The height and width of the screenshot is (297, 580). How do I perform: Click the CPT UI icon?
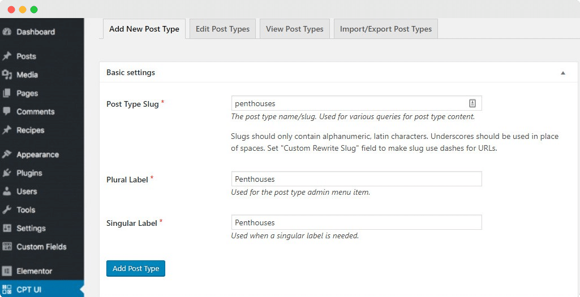click(7, 290)
